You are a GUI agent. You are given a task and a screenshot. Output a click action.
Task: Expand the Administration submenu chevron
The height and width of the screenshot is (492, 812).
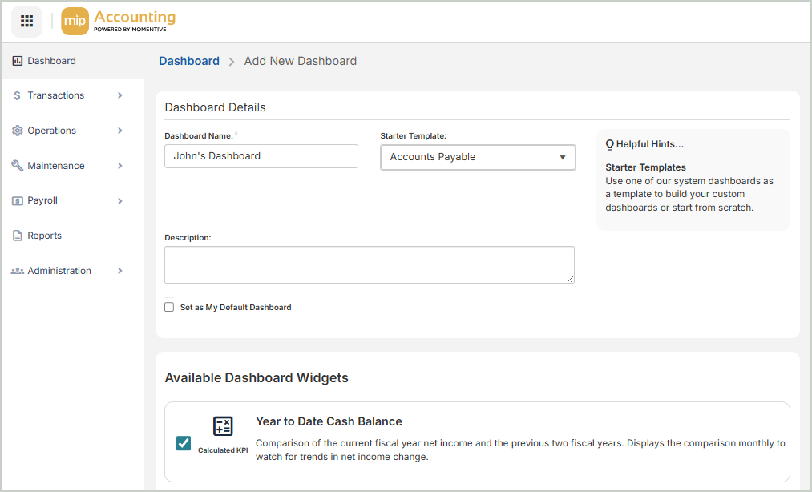pos(120,271)
